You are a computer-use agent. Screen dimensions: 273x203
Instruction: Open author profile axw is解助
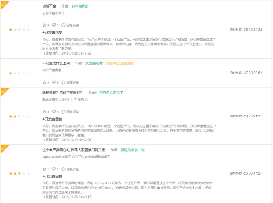click(x=92, y=6)
